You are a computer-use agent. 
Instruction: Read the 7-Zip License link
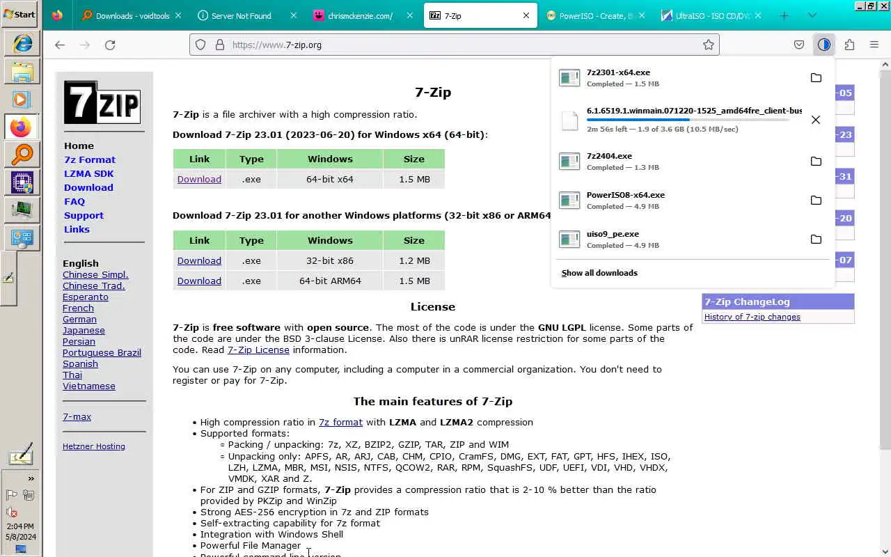click(258, 350)
